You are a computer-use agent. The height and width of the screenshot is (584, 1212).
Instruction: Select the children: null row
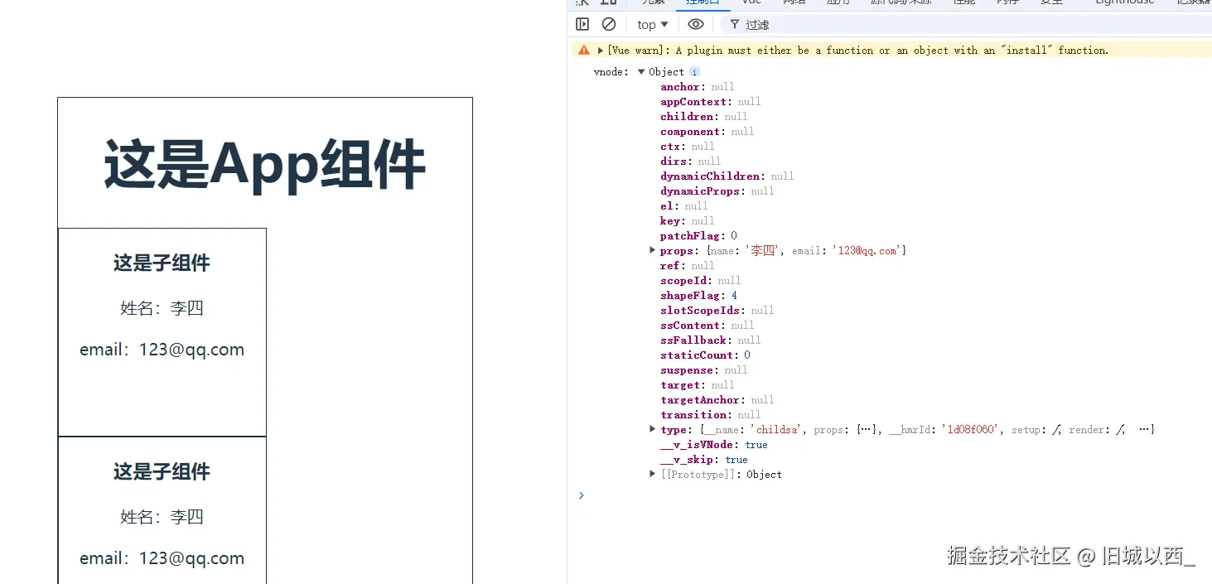[x=704, y=117]
